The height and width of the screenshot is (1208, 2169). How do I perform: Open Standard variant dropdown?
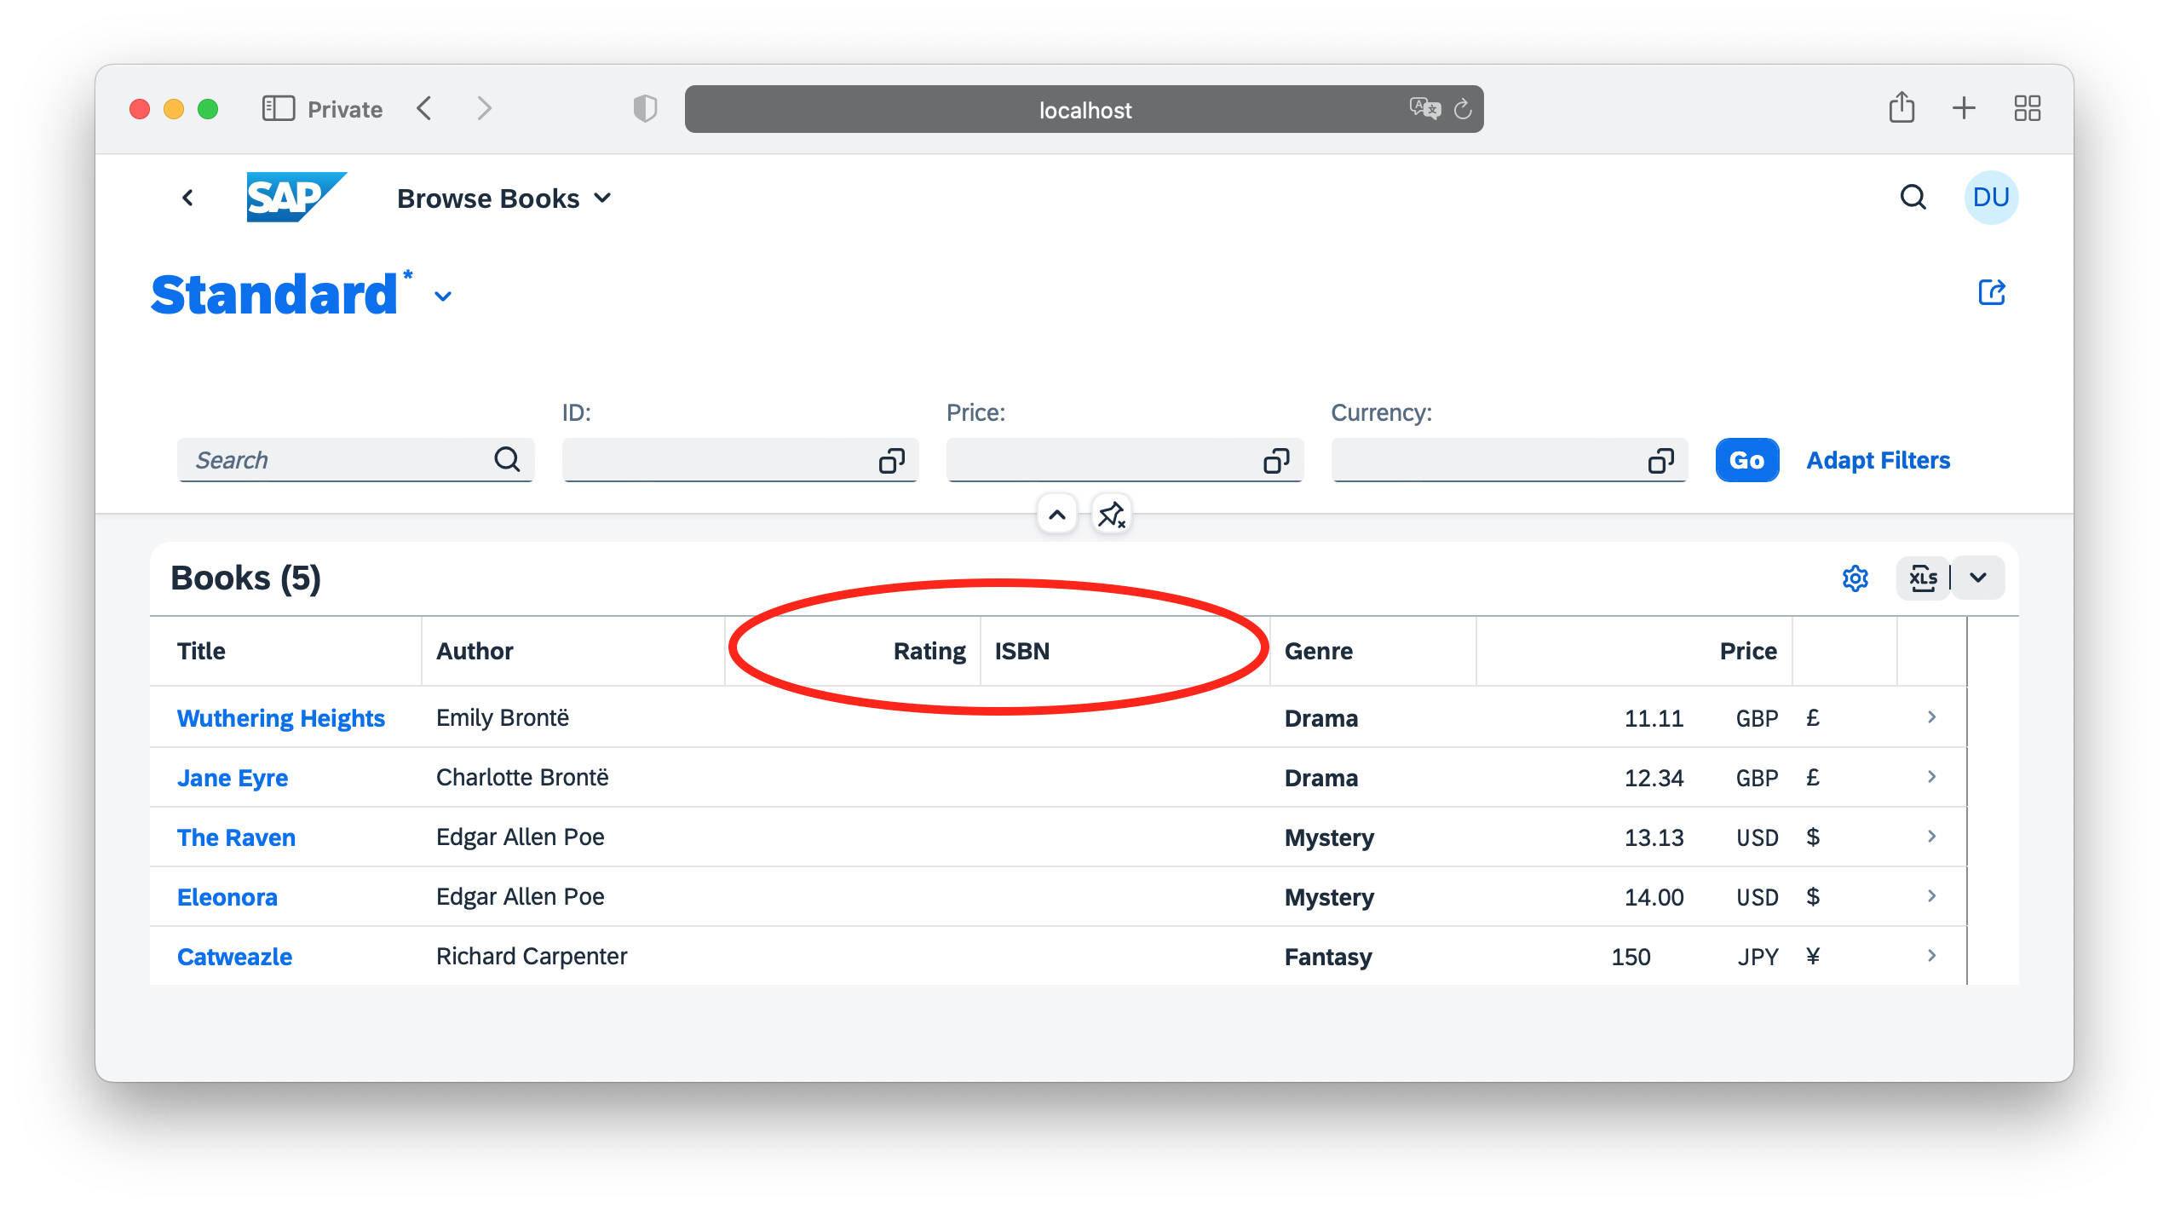(443, 296)
